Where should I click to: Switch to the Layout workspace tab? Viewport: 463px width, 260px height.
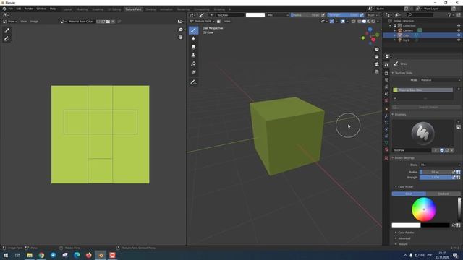point(67,9)
